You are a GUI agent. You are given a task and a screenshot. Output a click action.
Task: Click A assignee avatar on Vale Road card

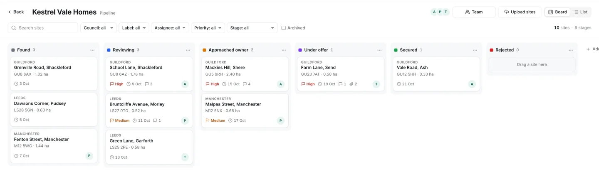(x=472, y=84)
